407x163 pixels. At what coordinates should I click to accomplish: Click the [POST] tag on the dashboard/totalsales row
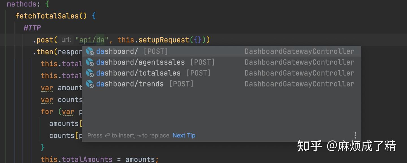(199, 73)
